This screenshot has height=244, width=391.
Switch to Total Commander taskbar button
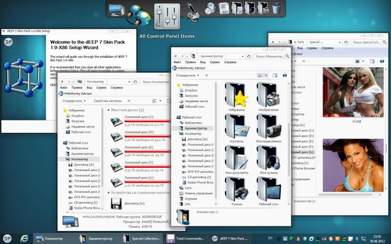(x=186, y=239)
